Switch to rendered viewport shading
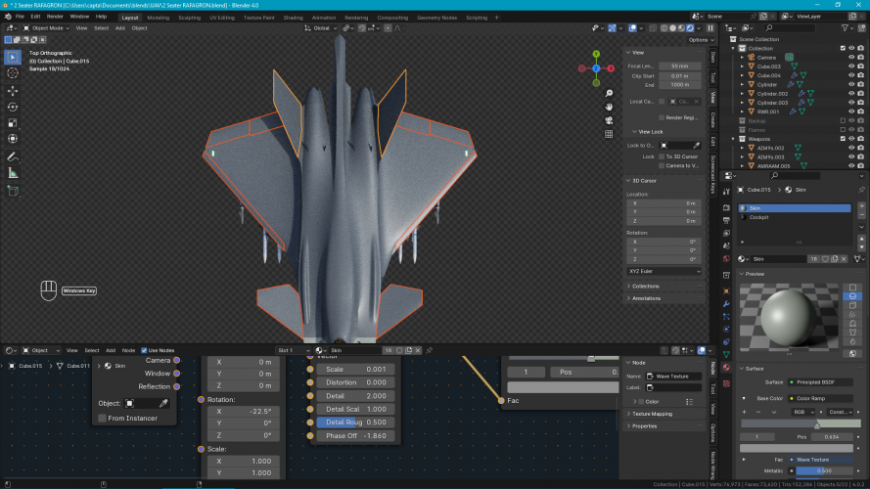Viewport: 870px width, 489px height. [690, 27]
